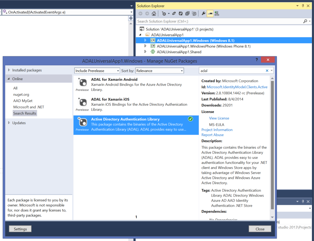The image size is (314, 241).
Task: Click the package details vertical scrollbar
Action: 272,145
